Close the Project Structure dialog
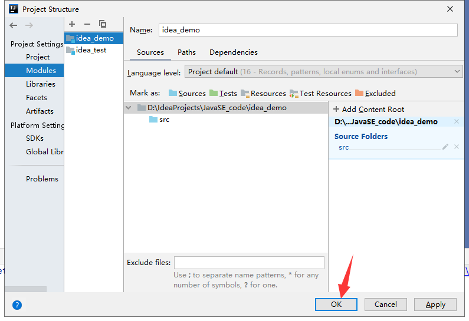 click(x=450, y=9)
